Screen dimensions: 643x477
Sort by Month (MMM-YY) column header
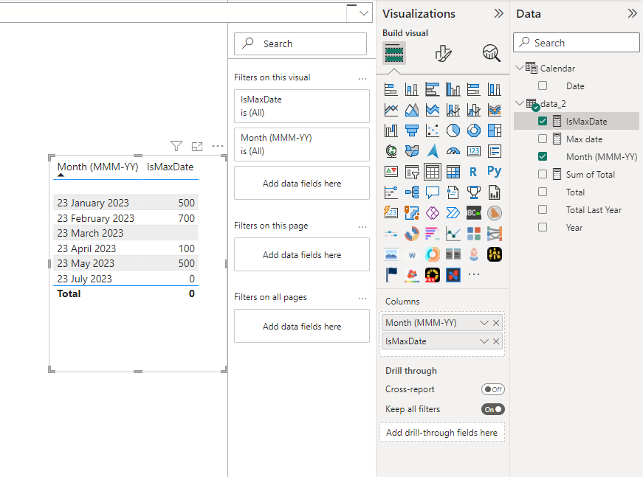pos(97,167)
